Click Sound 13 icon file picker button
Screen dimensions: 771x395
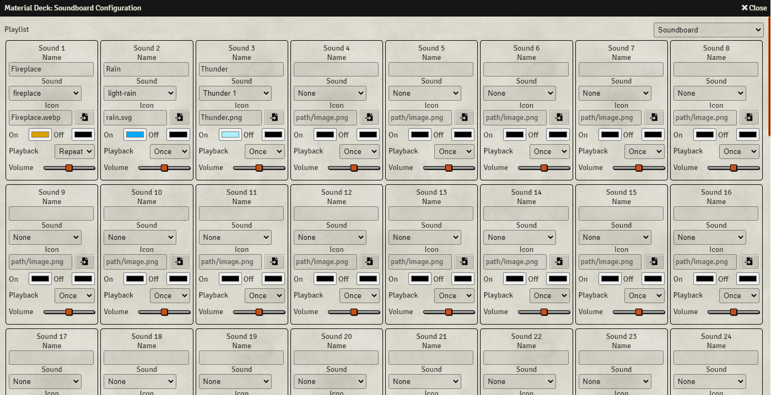click(x=464, y=262)
